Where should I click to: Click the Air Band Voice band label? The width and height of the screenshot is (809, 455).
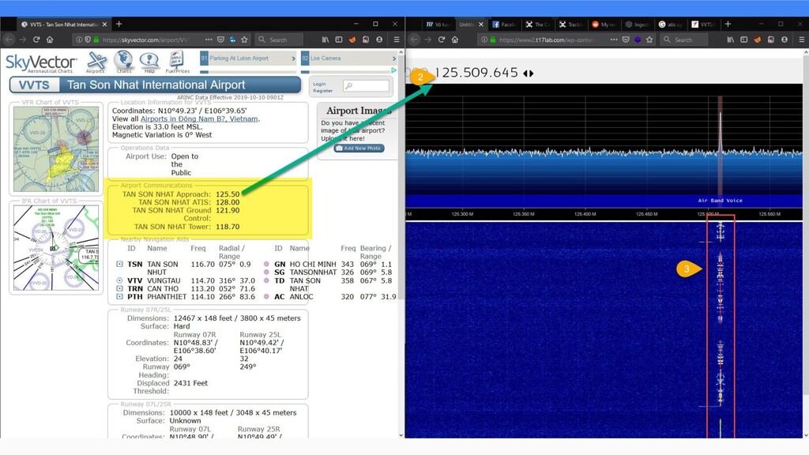tap(721, 200)
